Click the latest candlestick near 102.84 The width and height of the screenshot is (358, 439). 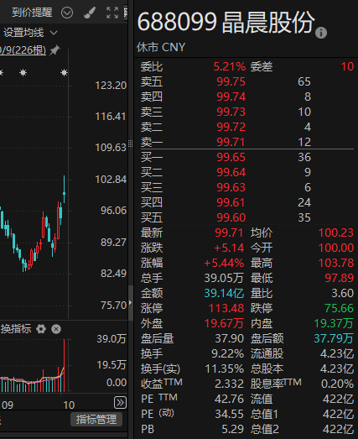click(x=64, y=190)
